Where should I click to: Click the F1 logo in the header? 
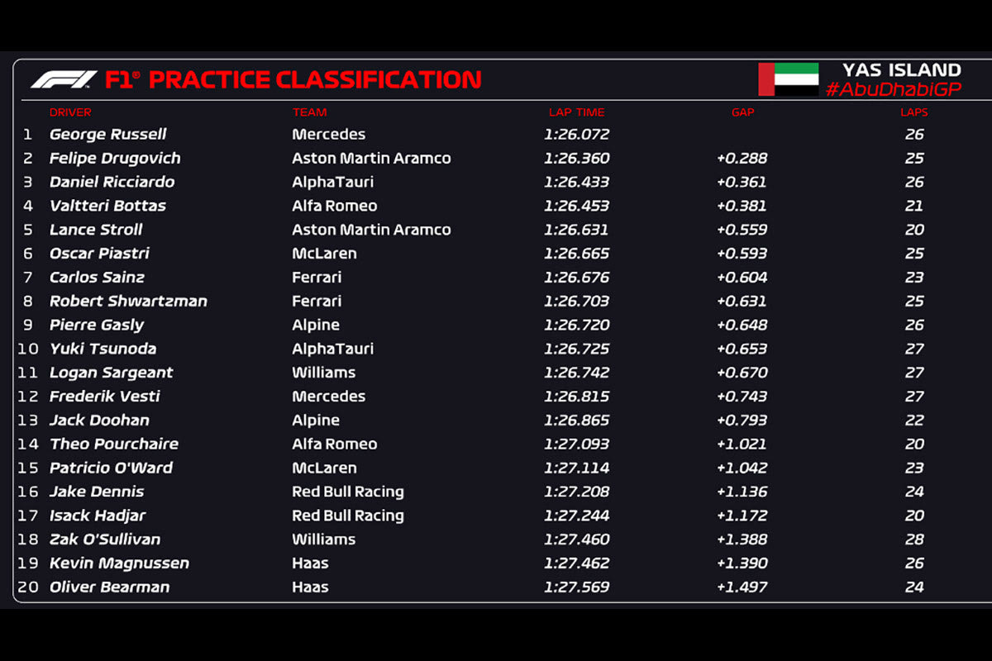(x=64, y=79)
